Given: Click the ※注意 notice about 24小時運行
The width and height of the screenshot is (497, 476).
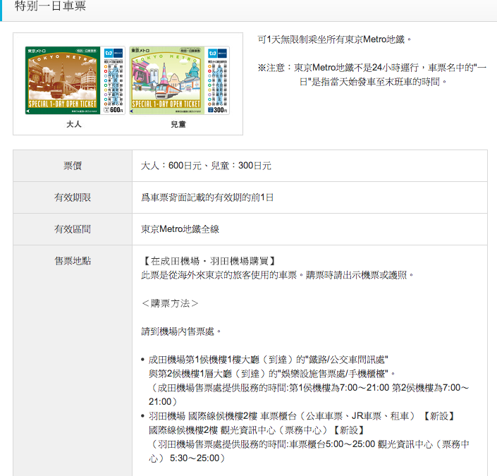Looking at the screenshot, I should click(x=372, y=75).
